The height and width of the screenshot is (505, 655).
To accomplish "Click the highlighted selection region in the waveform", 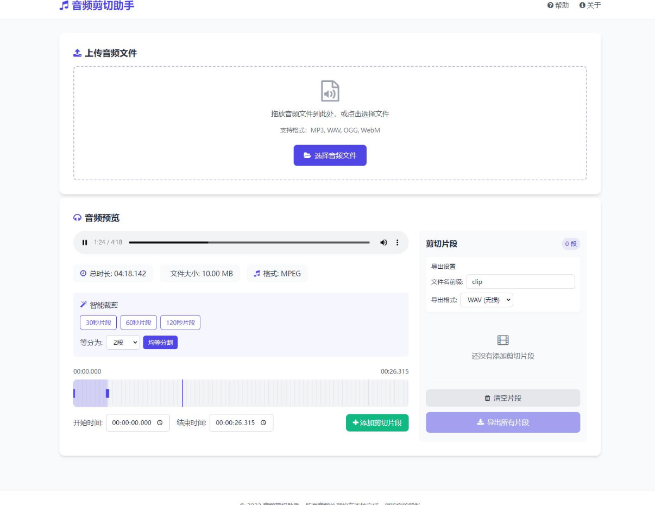I will 91,393.
